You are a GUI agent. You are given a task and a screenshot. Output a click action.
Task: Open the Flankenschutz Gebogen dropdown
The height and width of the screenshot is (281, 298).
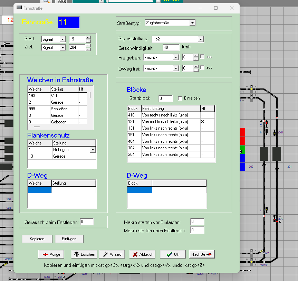[x=92, y=150]
